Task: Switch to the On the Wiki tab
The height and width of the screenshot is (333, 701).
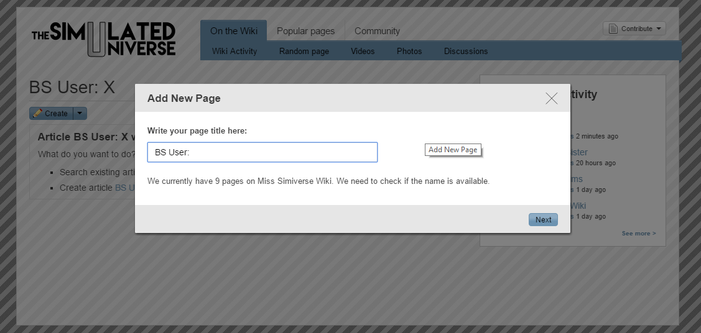Action: tap(233, 31)
